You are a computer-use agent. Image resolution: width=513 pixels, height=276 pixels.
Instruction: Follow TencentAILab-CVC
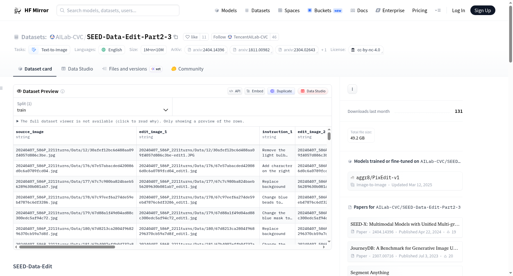click(241, 37)
